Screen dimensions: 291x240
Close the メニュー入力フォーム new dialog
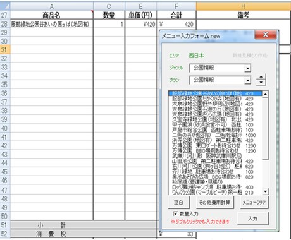coord(266,35)
